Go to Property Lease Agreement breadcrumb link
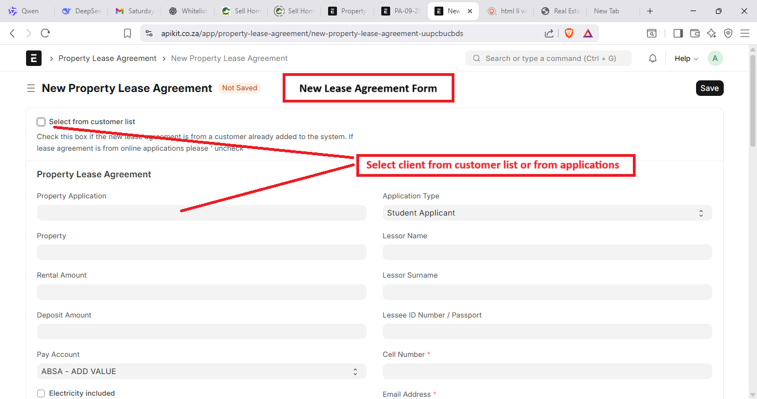This screenshot has height=399, width=757. pos(108,58)
